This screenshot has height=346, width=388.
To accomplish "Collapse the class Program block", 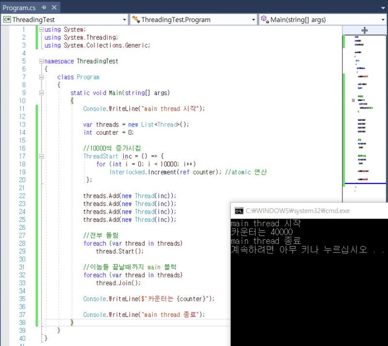I will click(x=41, y=77).
